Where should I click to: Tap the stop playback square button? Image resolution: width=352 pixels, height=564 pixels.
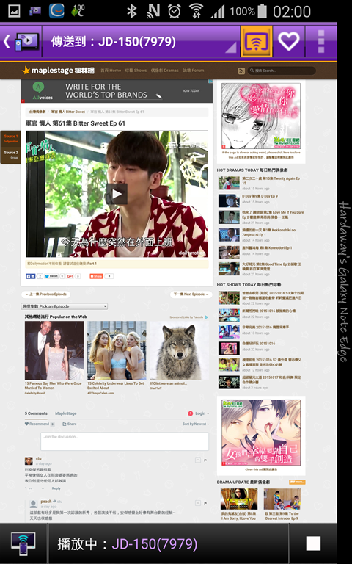[313, 543]
